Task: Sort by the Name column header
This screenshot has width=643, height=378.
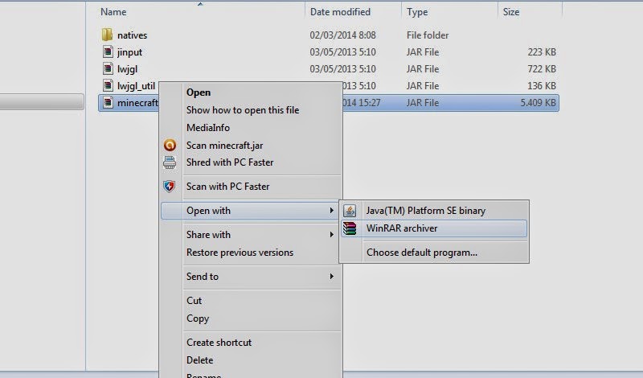Action: pos(113,12)
